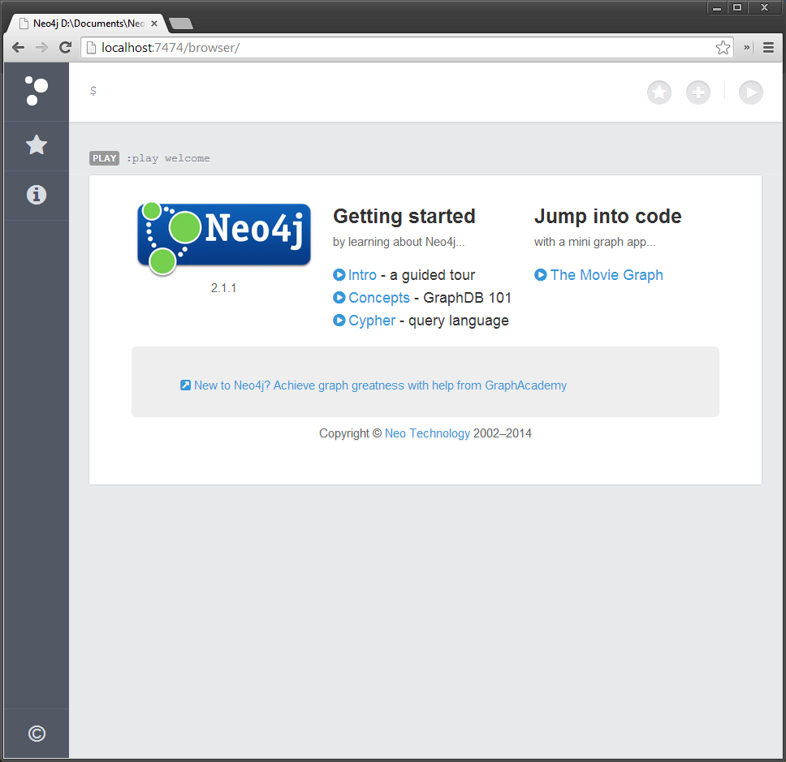The width and height of the screenshot is (786, 762).
Task: Launch The Movie Graph mini app
Action: click(x=606, y=275)
